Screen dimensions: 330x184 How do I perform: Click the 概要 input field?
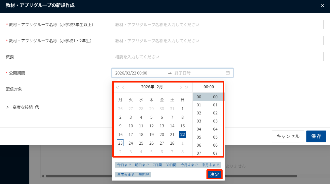tap(217, 57)
